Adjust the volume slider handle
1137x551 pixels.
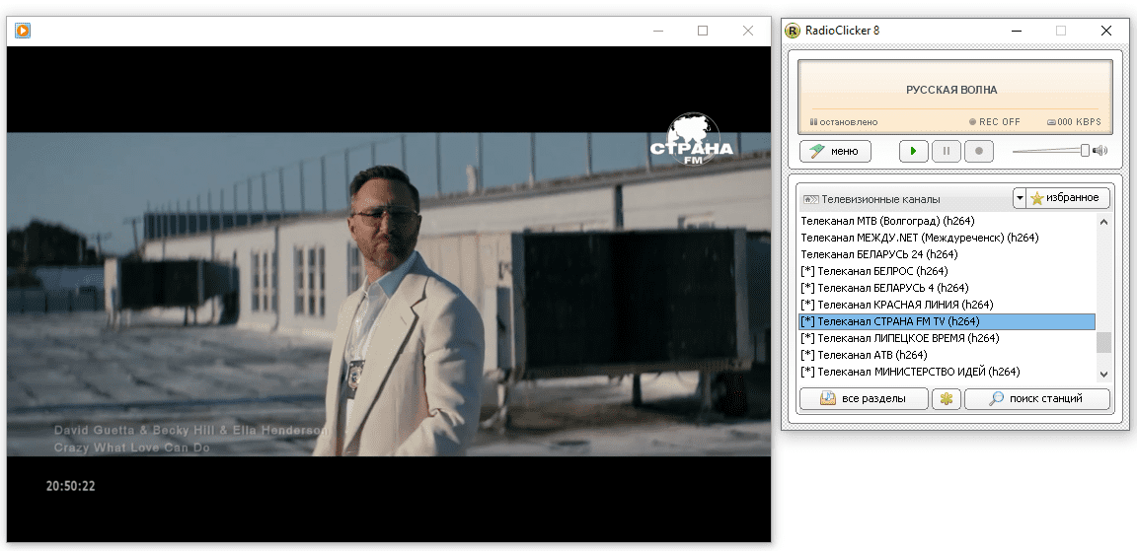coord(1085,151)
